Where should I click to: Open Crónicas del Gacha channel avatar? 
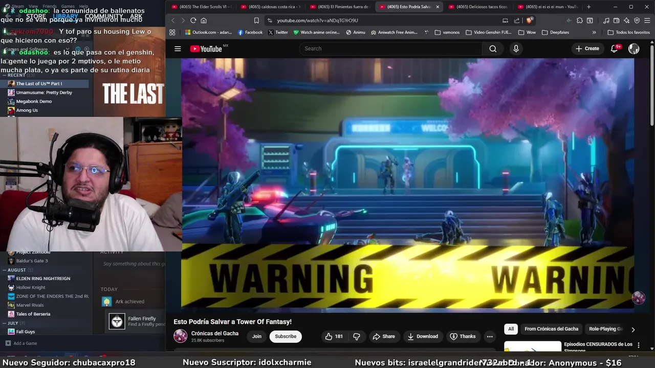tap(180, 336)
